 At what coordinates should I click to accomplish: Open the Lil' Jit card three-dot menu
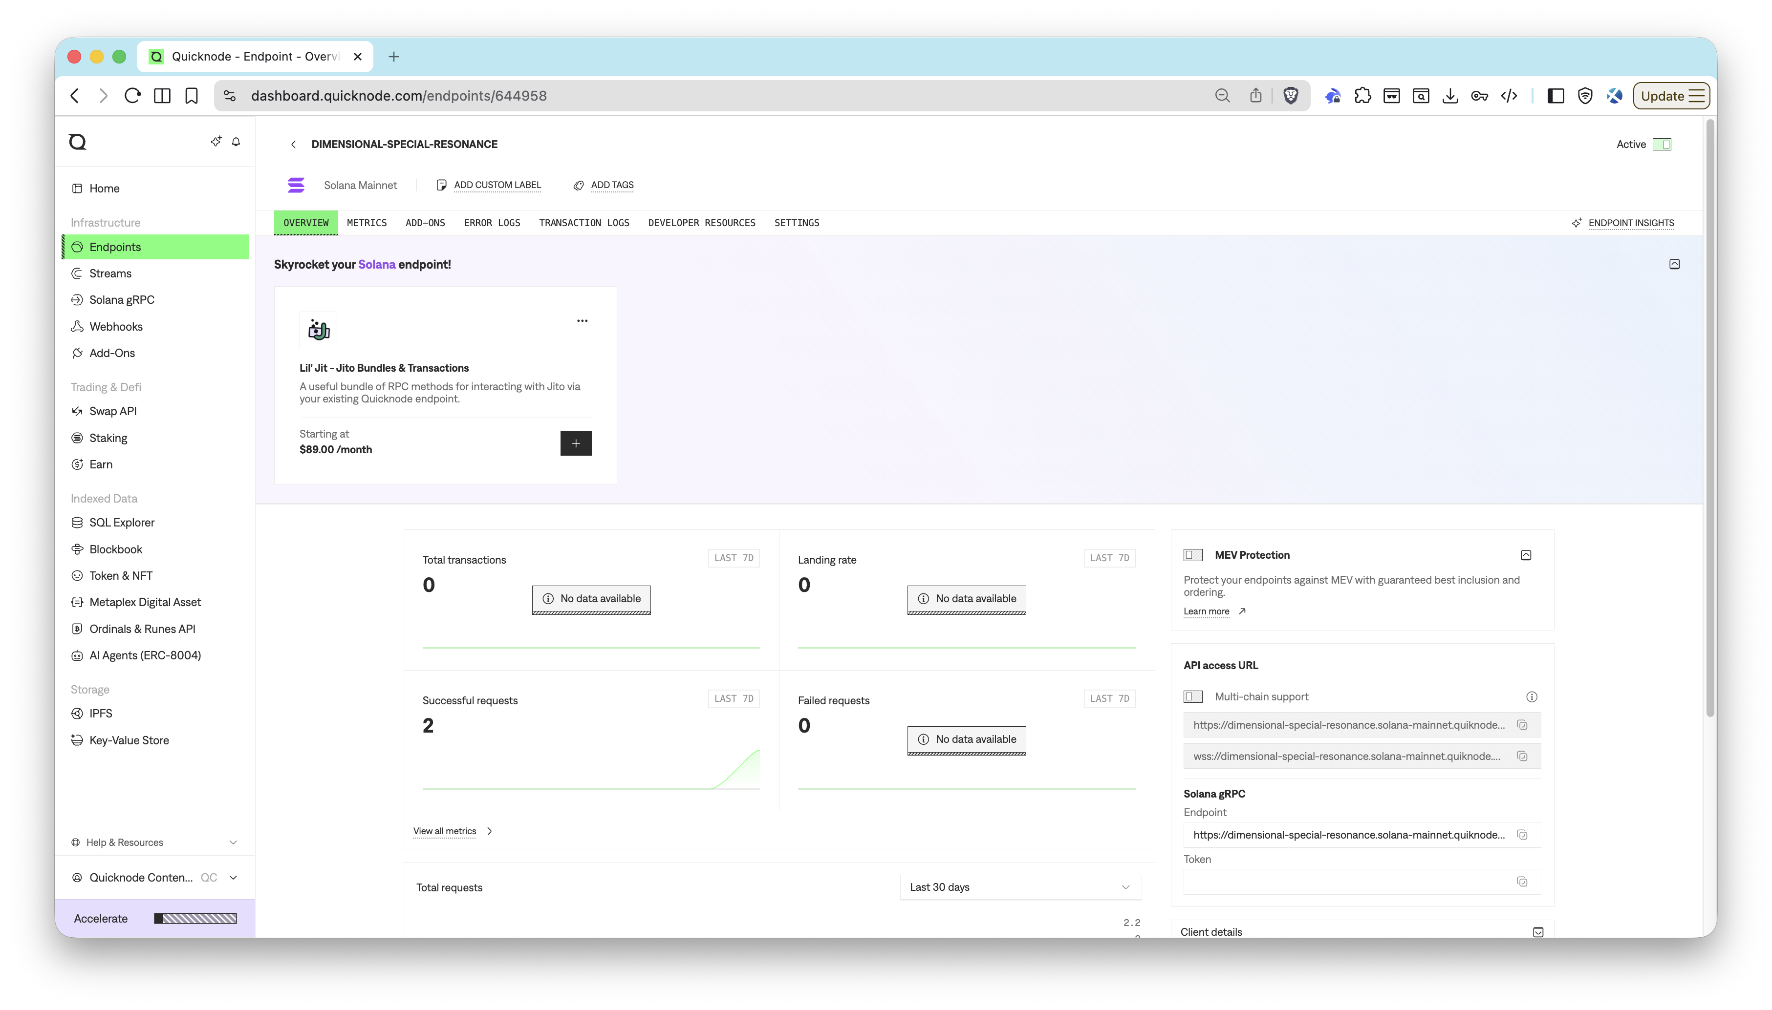tap(582, 320)
